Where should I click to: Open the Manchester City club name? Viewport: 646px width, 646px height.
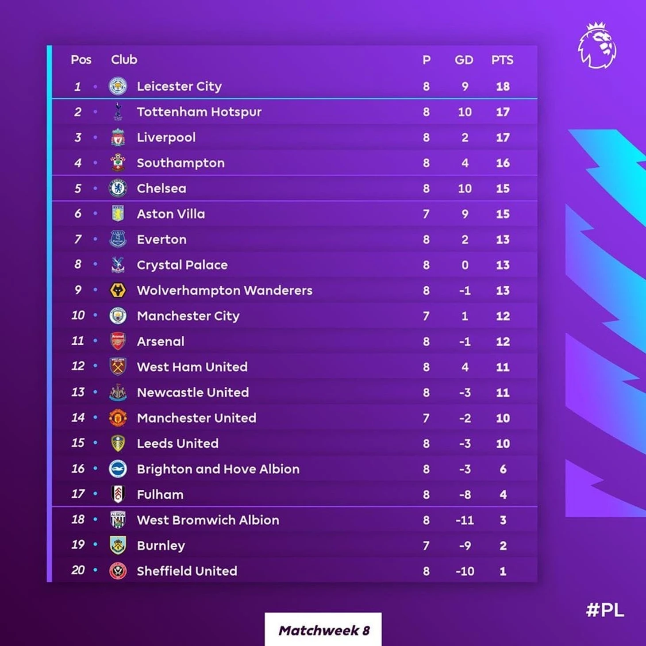(x=188, y=316)
